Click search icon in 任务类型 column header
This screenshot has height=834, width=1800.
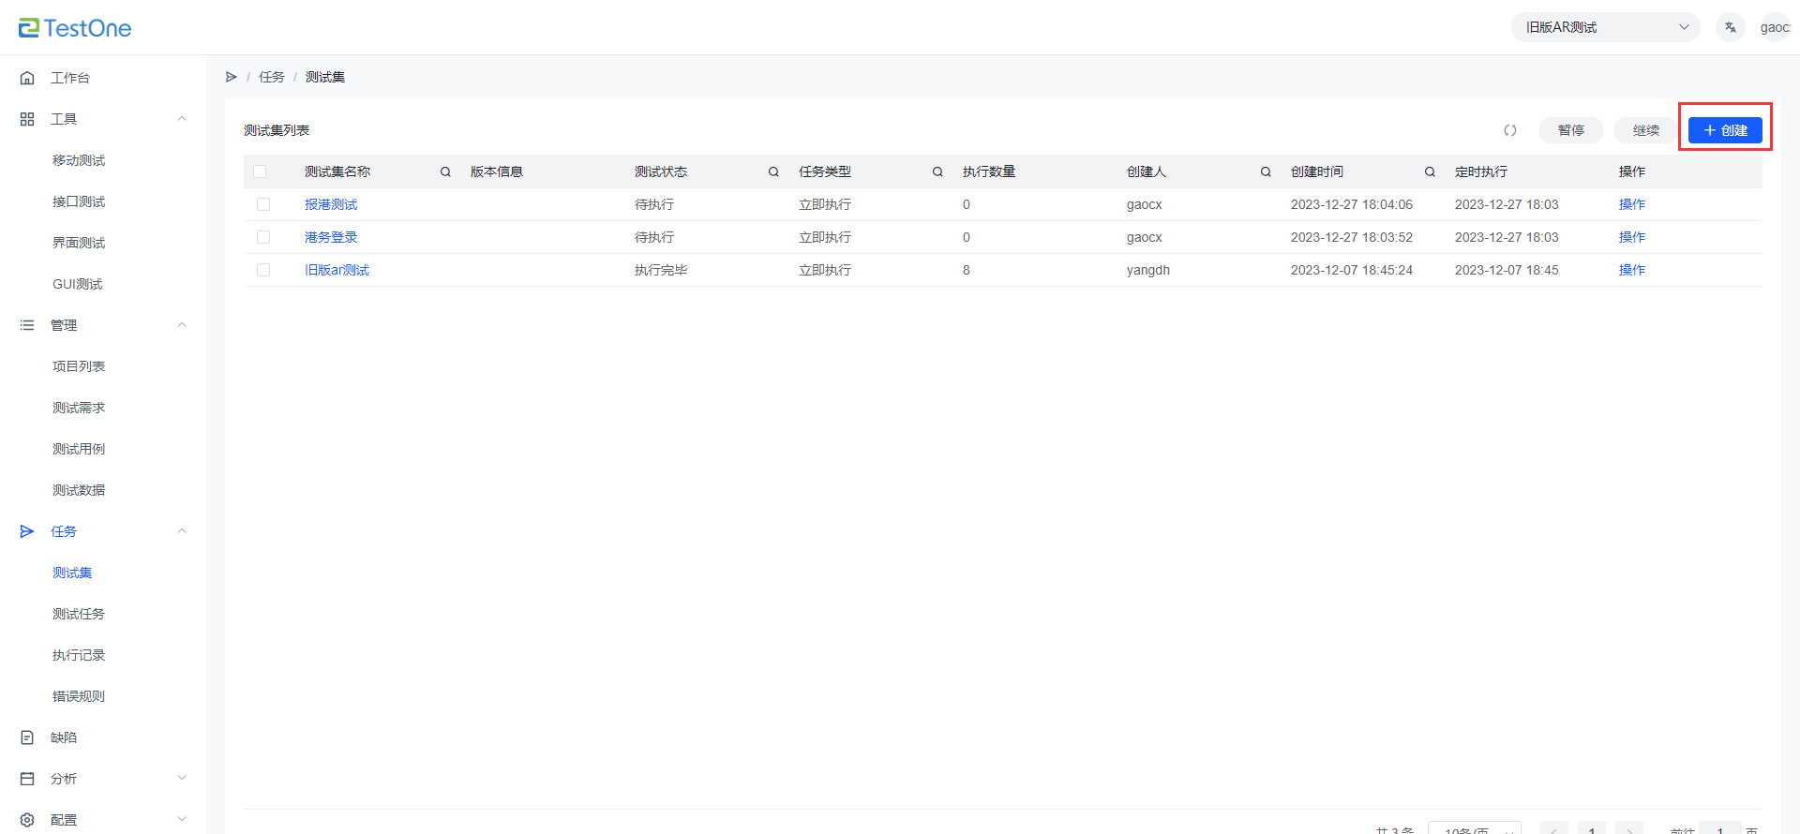coord(937,171)
